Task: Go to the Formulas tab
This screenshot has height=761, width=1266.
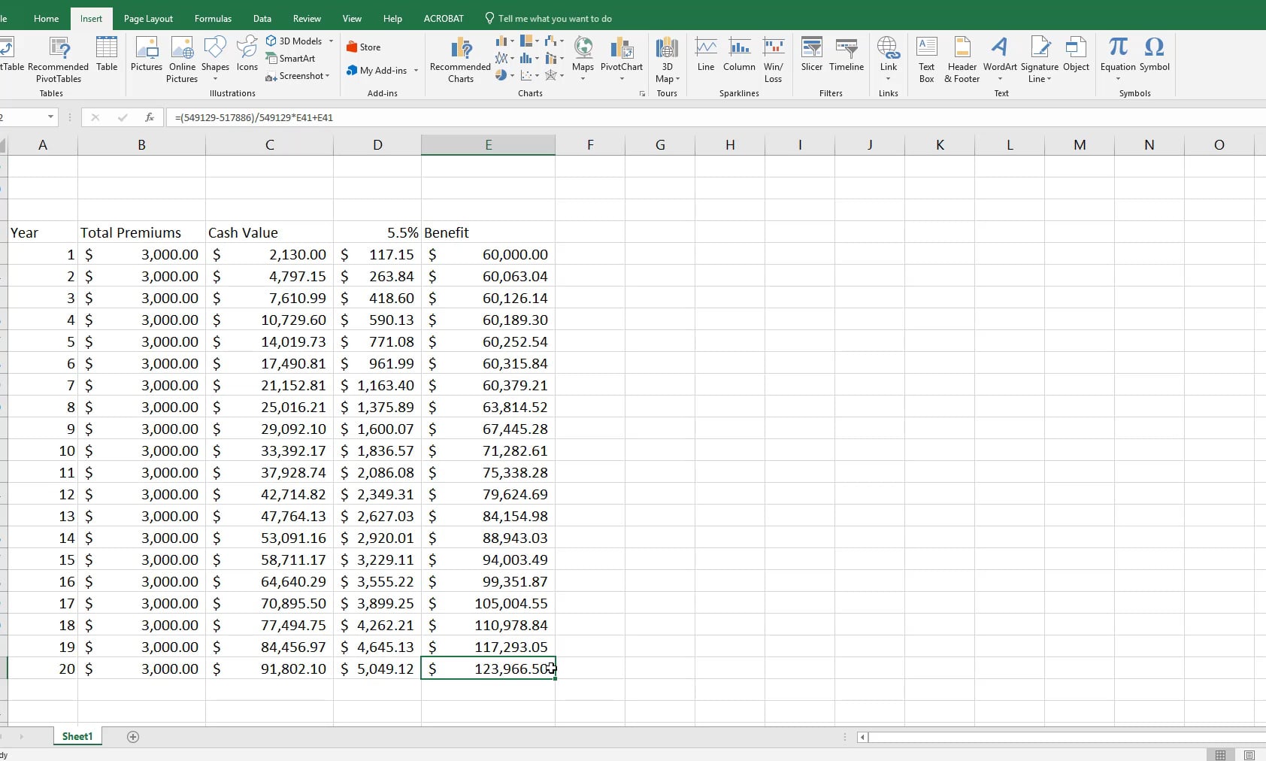Action: coord(213,19)
